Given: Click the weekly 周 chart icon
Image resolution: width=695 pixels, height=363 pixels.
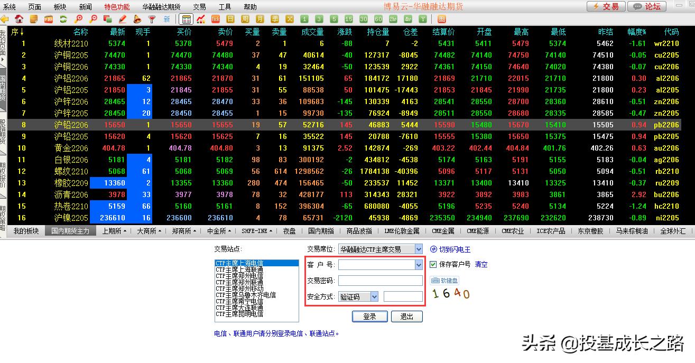Looking at the screenshot, I should coord(244,19).
